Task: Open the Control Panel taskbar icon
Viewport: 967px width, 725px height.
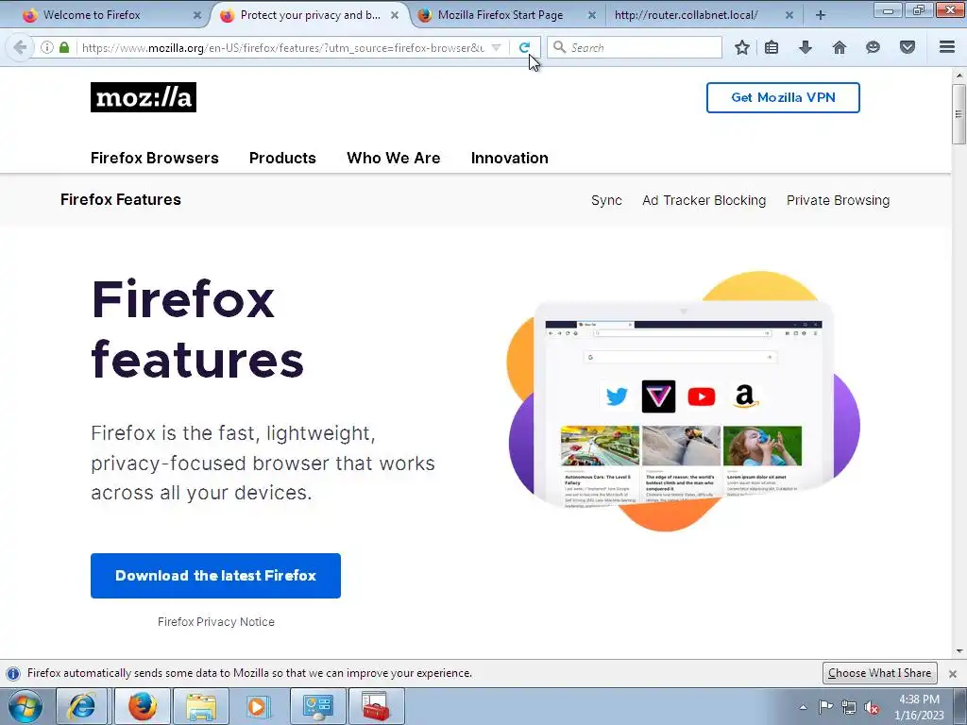Action: pos(318,706)
